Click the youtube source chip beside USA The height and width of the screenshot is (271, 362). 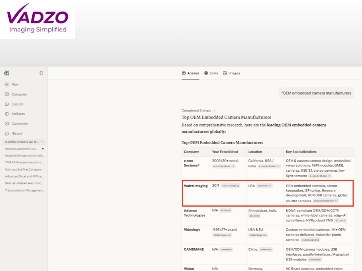[x=264, y=186]
